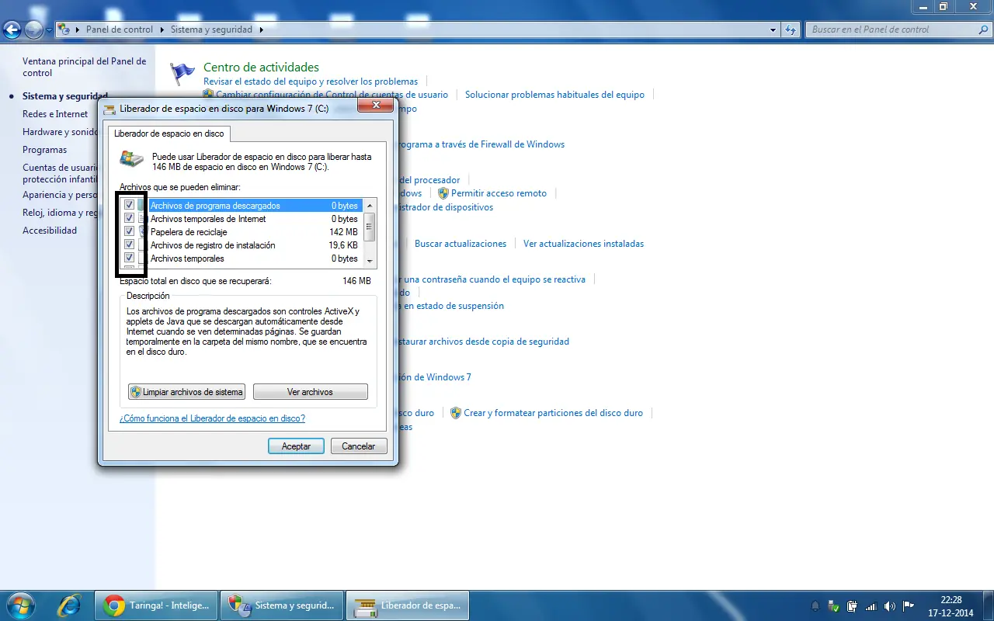Click the file list's scrollbar thumb
Screen dimensions: 994x621
(x=370, y=227)
